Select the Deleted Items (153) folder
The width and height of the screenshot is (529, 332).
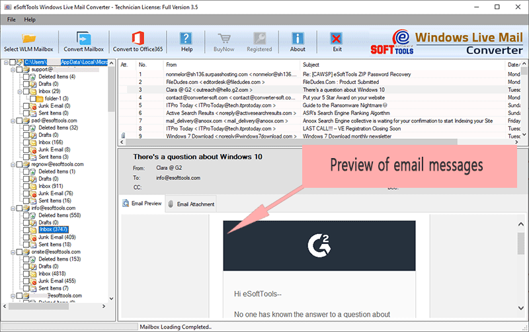click(x=60, y=259)
